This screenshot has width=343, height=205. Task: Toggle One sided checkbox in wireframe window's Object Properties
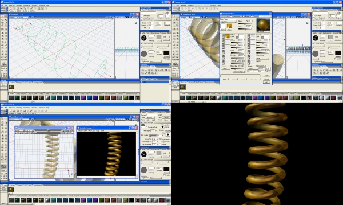coord(142,15)
